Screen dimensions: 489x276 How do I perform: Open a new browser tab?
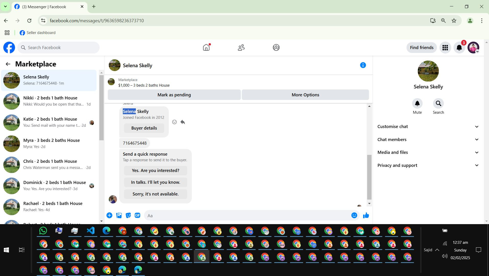94,7
